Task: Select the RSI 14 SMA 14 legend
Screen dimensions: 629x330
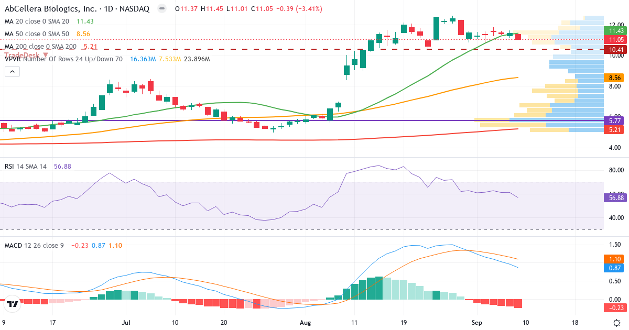Action: (x=26, y=166)
